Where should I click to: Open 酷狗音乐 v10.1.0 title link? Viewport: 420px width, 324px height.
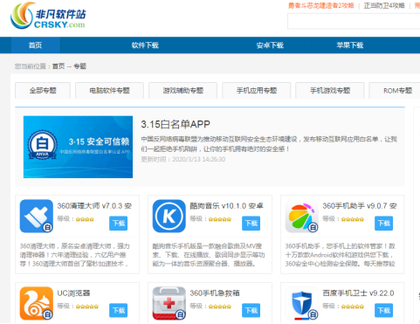tap(226, 206)
